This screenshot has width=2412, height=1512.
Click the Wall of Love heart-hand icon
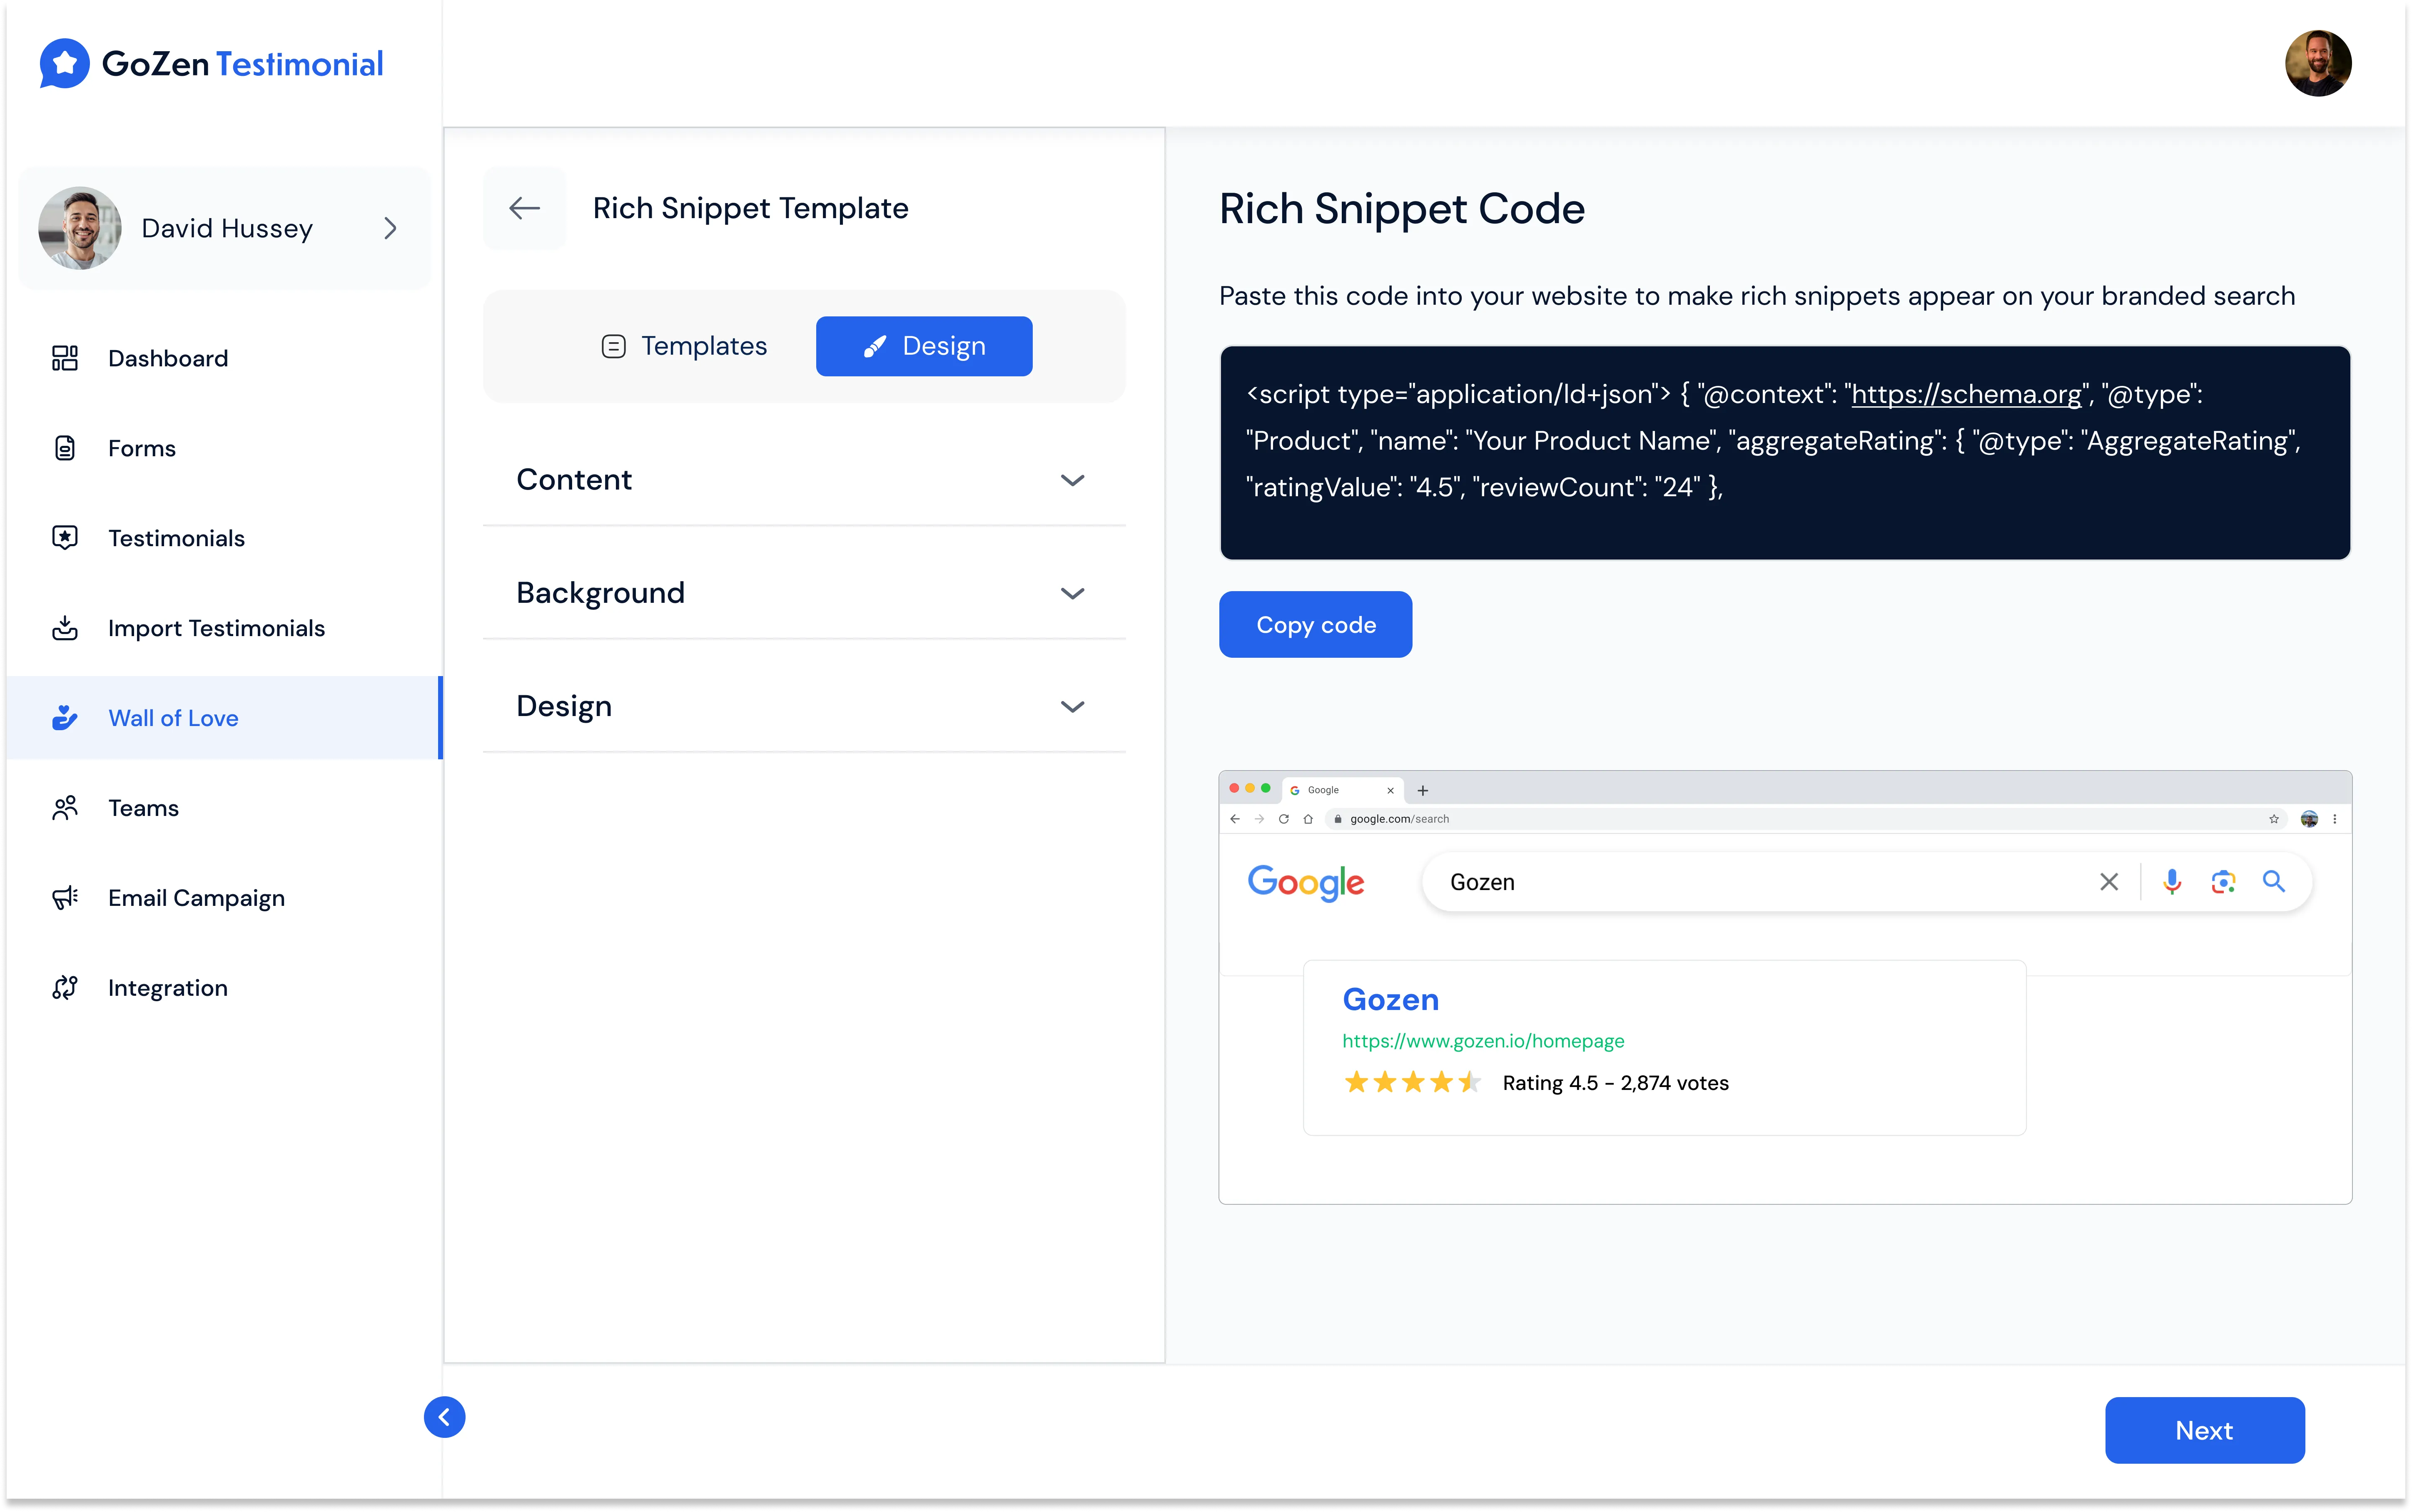coord(65,718)
